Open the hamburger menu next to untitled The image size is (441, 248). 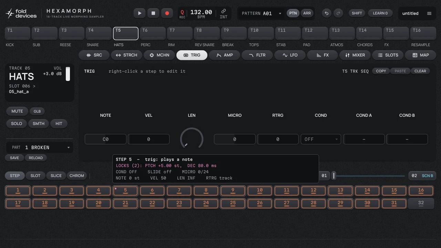click(429, 13)
